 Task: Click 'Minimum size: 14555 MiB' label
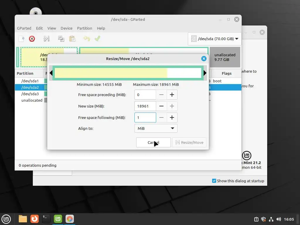pyautogui.click(x=99, y=85)
